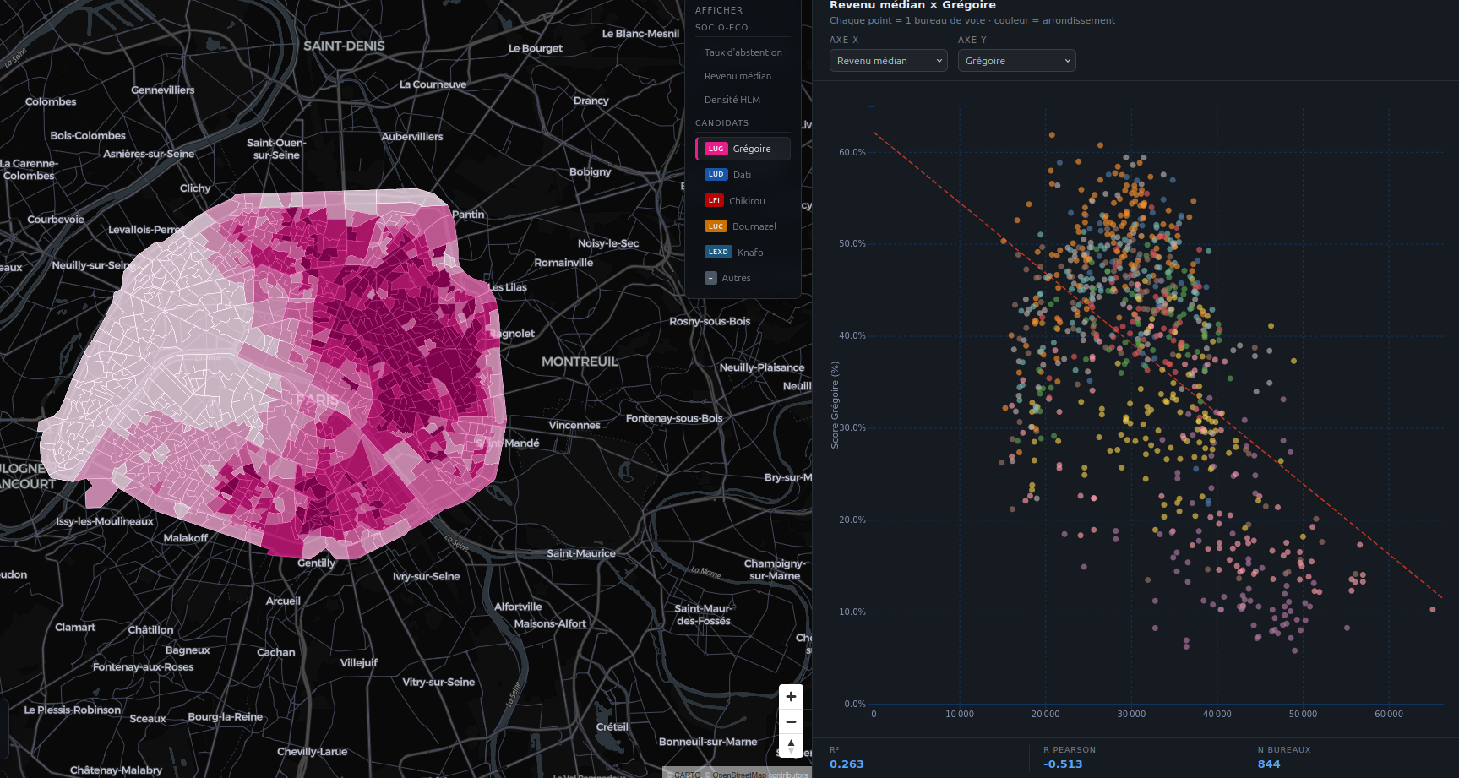1459x778 pixels.
Task: Open the Axe X dropdown
Action: coord(888,61)
